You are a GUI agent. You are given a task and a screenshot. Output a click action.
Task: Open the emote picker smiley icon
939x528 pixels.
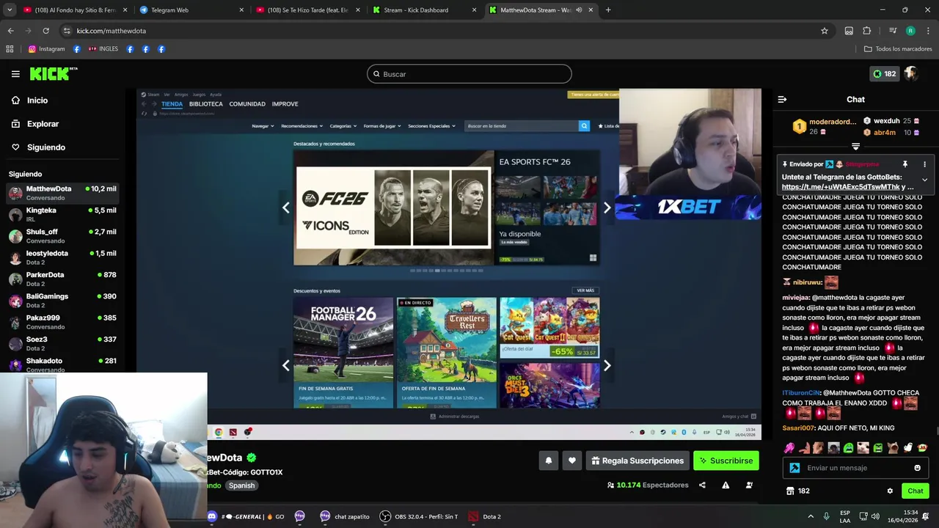917,468
